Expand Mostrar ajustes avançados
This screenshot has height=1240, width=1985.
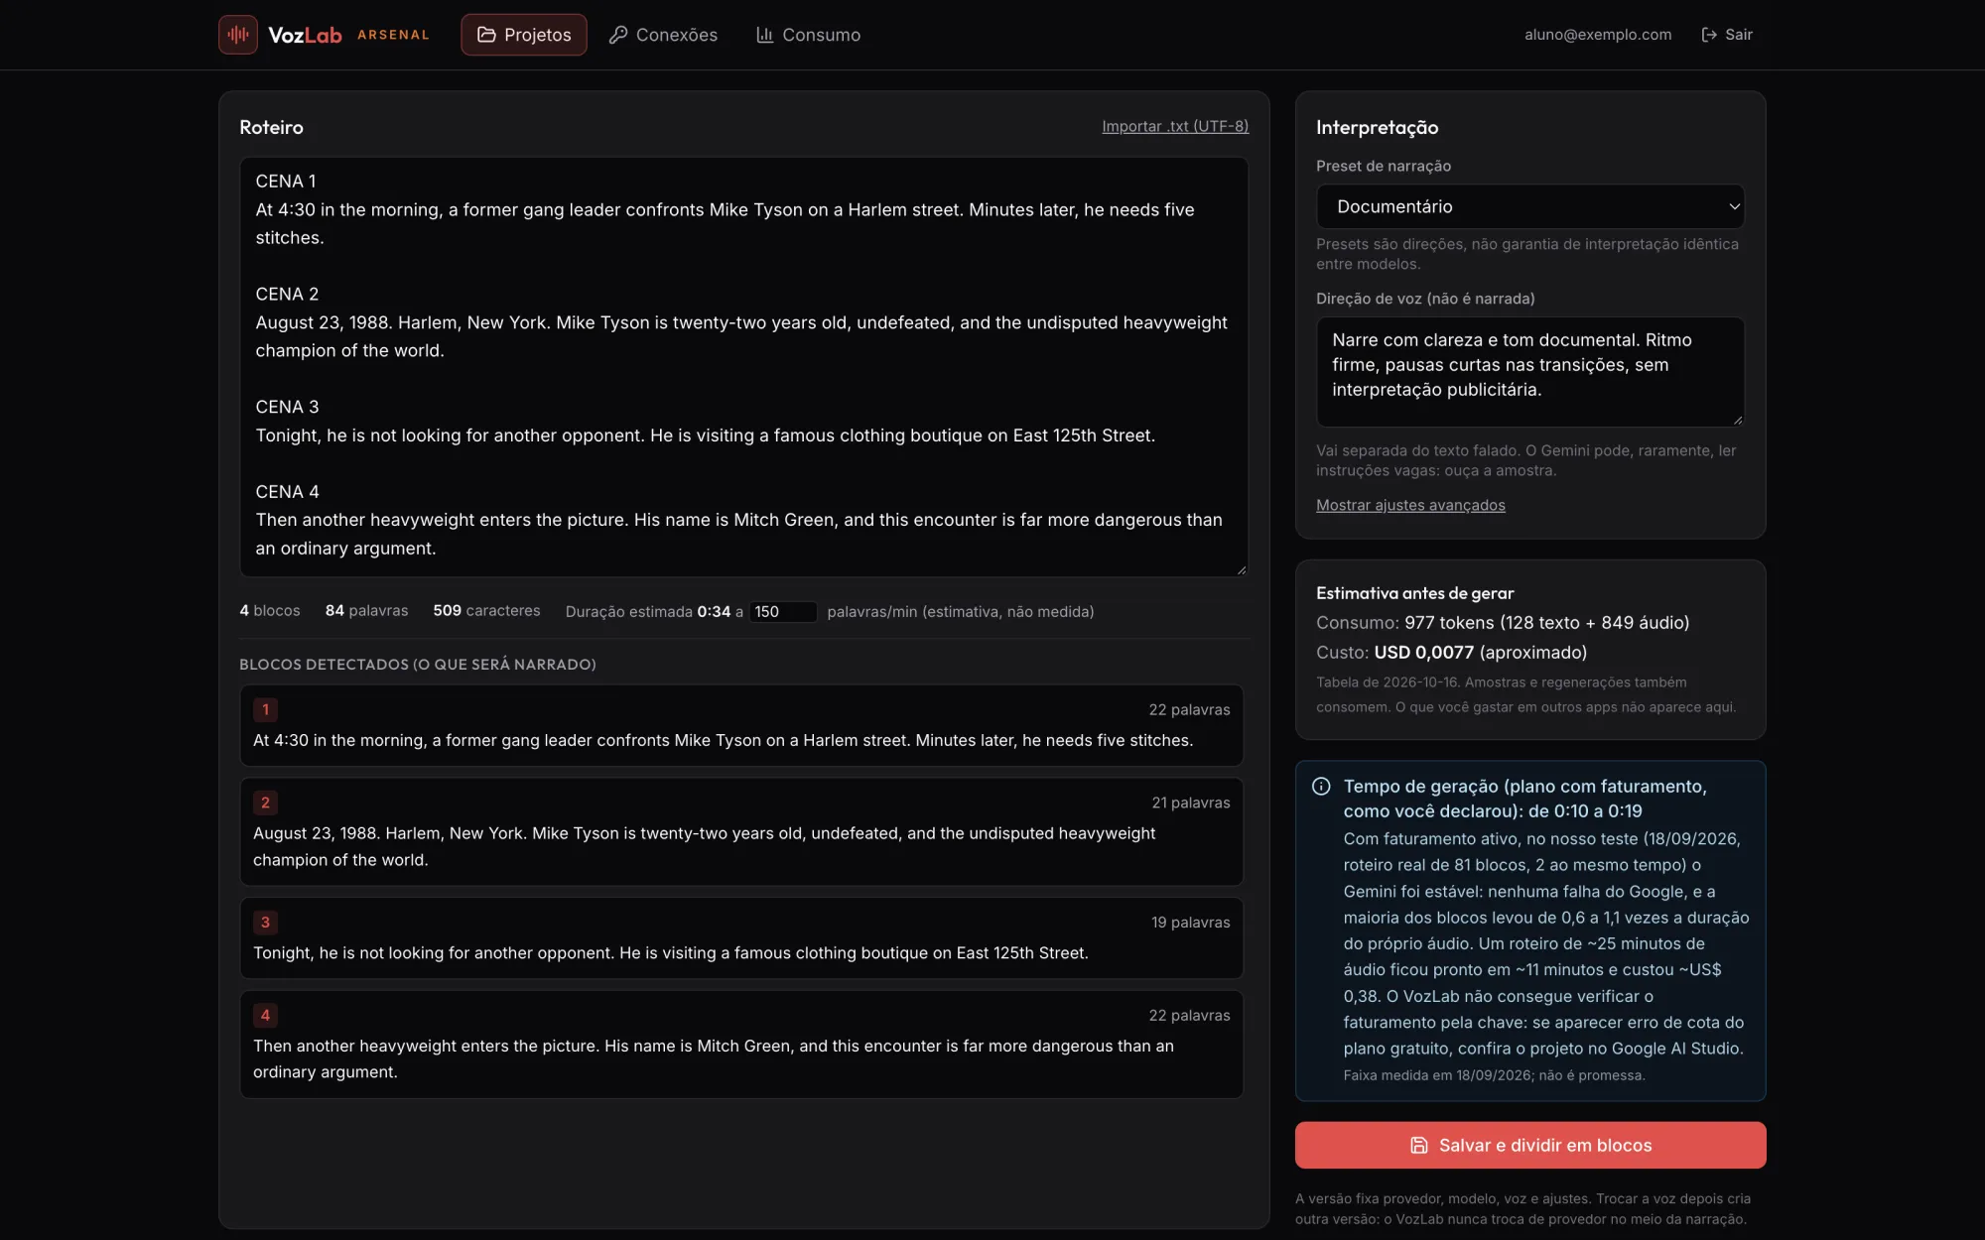[x=1410, y=505]
